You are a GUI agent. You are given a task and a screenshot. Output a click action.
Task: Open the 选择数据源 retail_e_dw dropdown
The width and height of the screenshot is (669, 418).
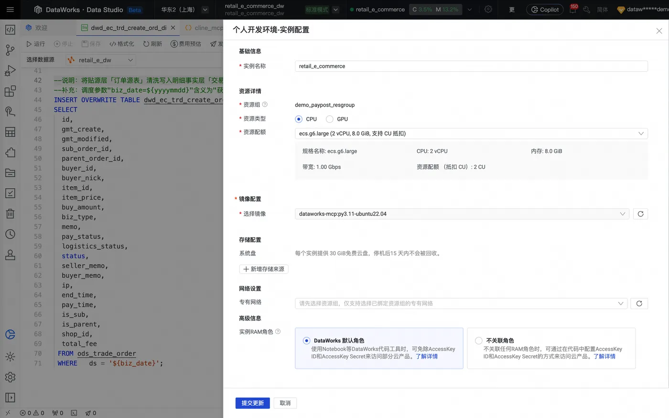click(100, 60)
